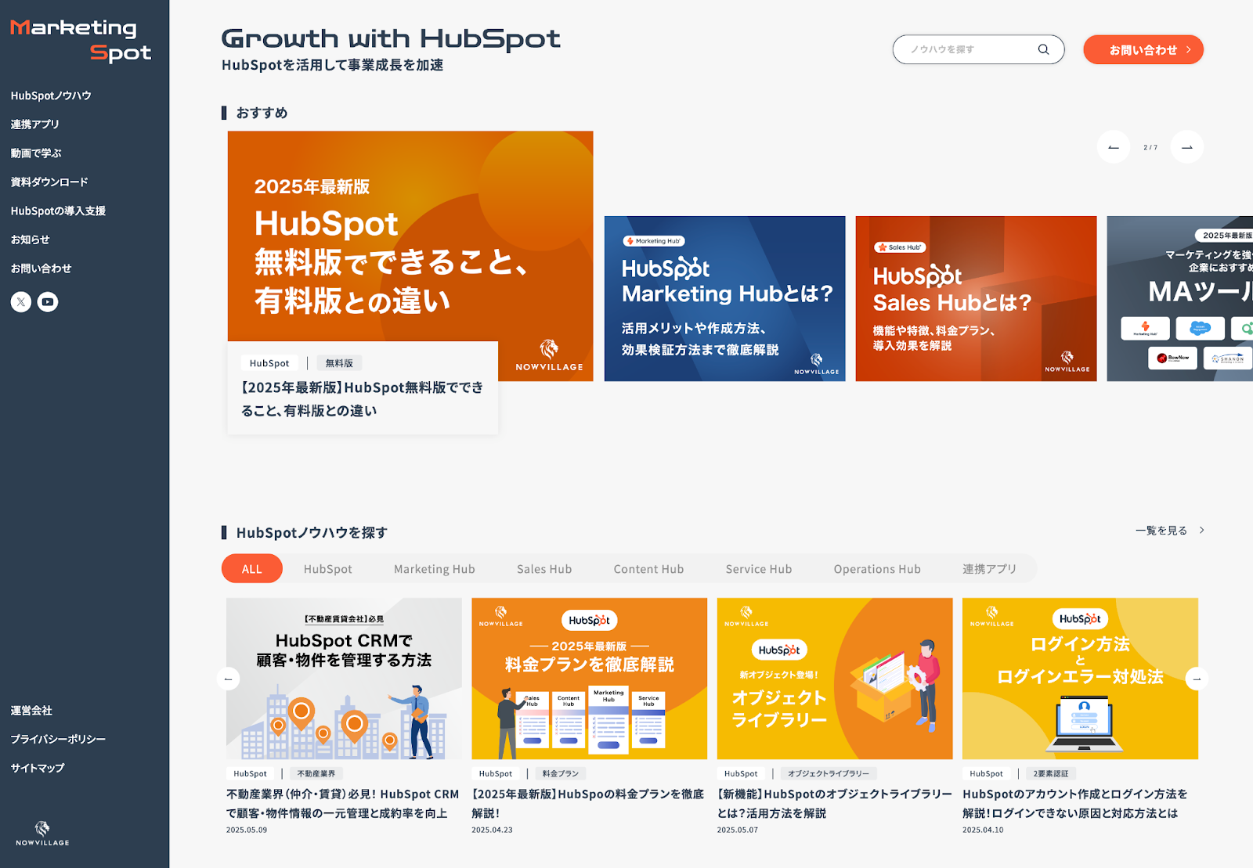
Task: Click the Growth with HubSpot heading
Action: click(x=391, y=38)
